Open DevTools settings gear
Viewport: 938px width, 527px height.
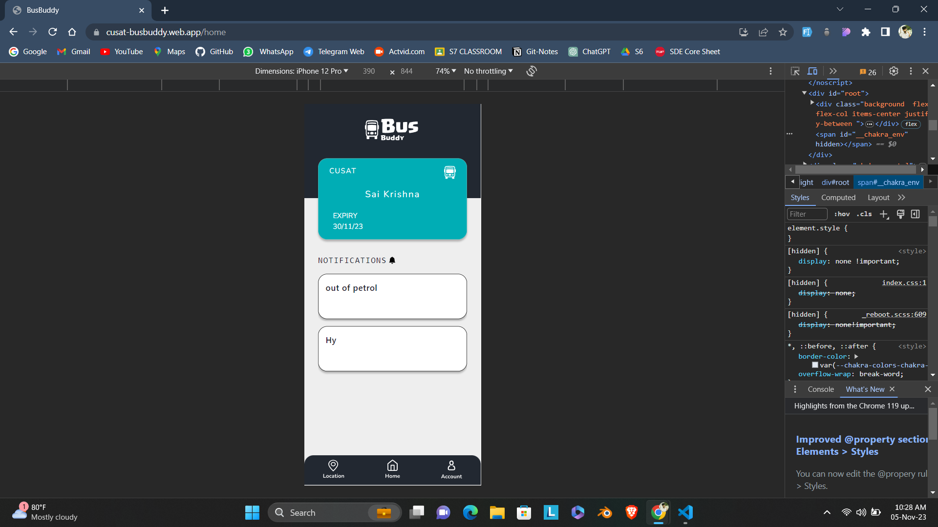pyautogui.click(x=894, y=71)
